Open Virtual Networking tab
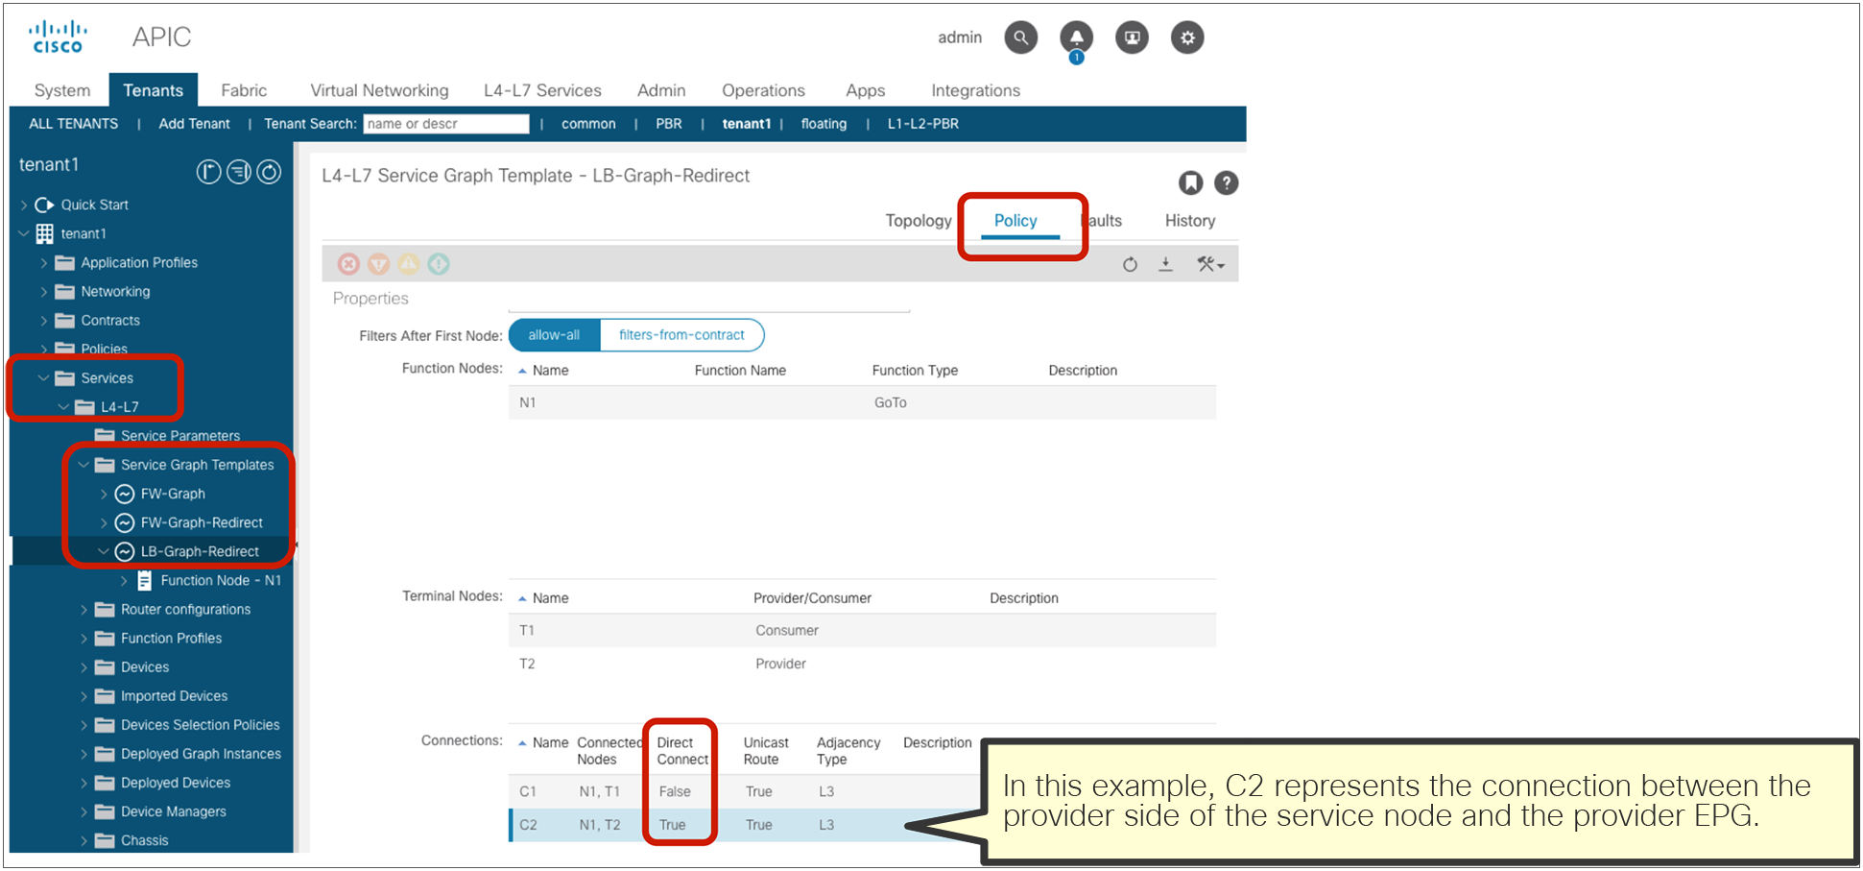The width and height of the screenshot is (1863, 871). click(x=379, y=90)
